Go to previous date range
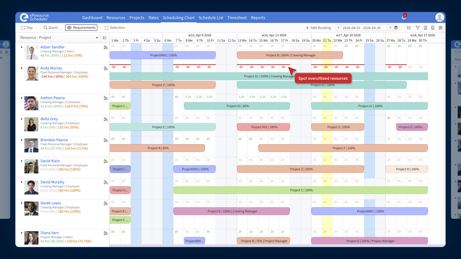461x259 pixels. click(x=338, y=28)
